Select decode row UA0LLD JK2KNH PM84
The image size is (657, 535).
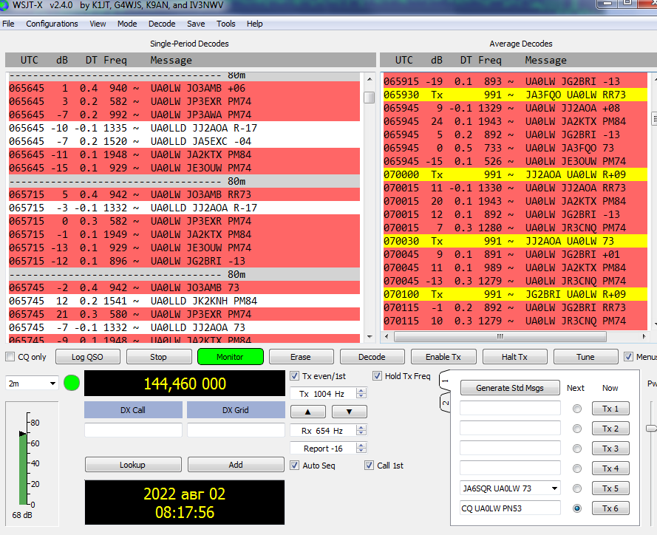pyautogui.click(x=184, y=301)
